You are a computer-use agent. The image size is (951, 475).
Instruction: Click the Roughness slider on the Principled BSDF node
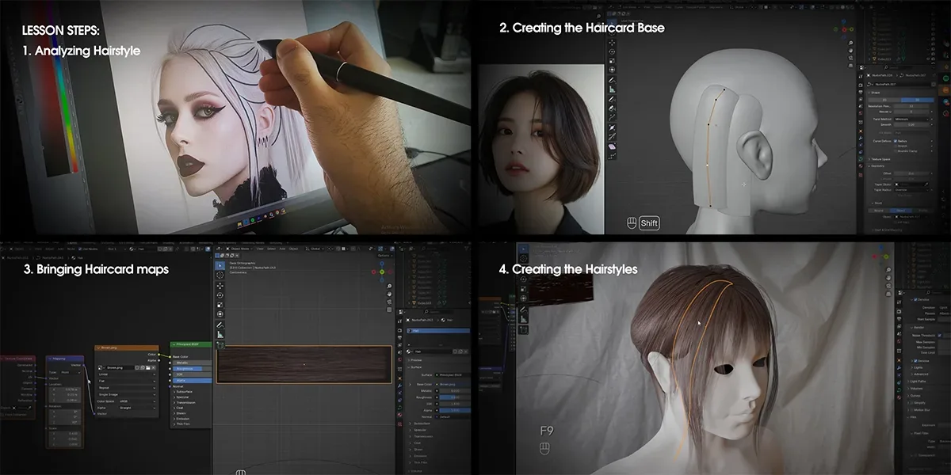(189, 367)
